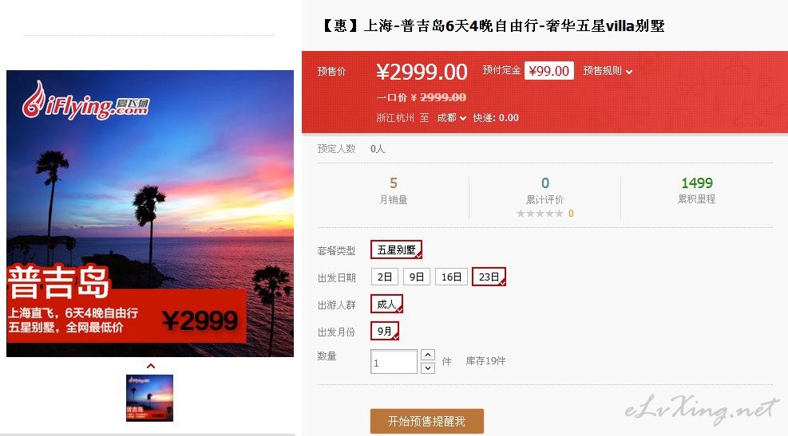Click the 月销量 monthly sales stat
The height and width of the screenshot is (436, 788).
click(393, 191)
